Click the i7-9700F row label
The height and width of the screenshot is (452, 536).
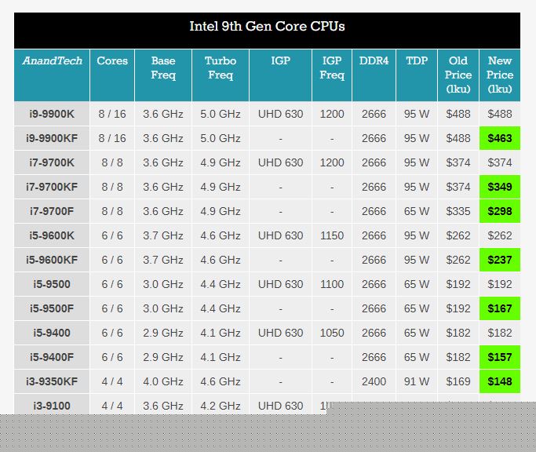[x=52, y=211]
